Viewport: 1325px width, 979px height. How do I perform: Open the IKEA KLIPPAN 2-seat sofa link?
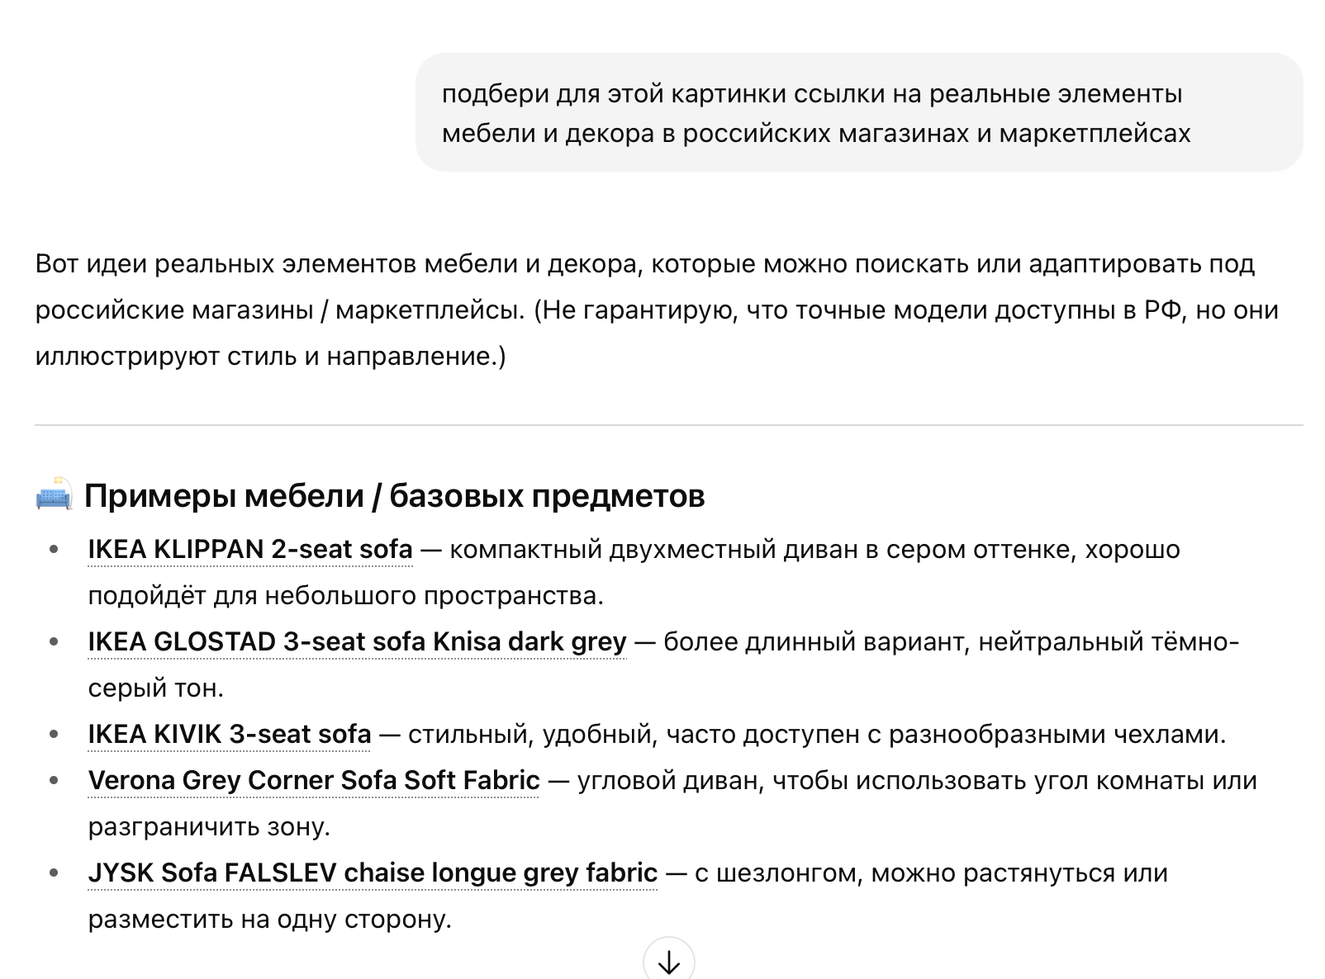coord(249,550)
